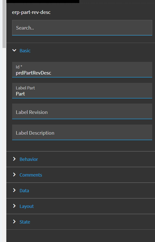Image resolution: width=155 pixels, height=242 pixels.
Task: Collapse the Basic section chevron
Action: pos(14,51)
